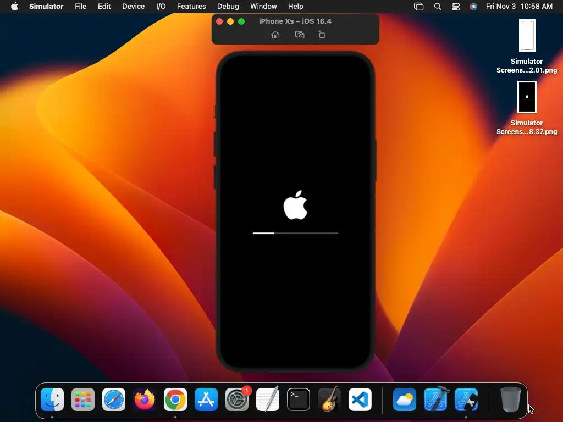Open the App Store from the Dock
This screenshot has height=422, width=563.
tap(206, 399)
